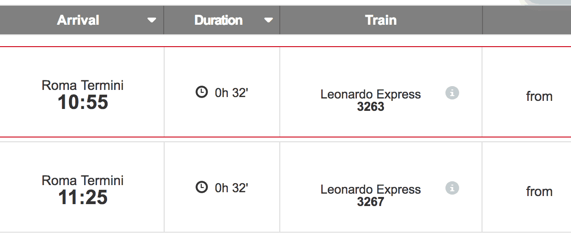Click "from" price in the 10:55 row

[539, 97]
